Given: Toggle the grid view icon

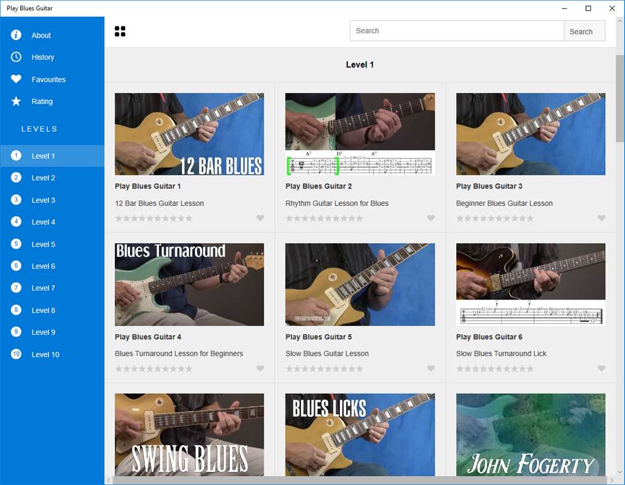Looking at the screenshot, I should point(120,31).
